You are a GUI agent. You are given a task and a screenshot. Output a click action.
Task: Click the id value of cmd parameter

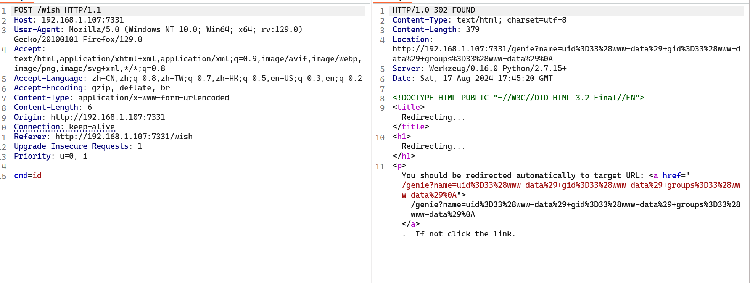tap(37, 175)
